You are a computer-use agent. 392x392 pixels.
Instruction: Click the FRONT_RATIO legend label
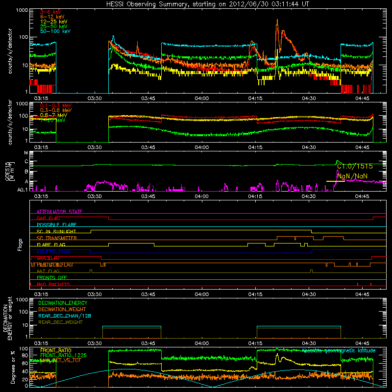pyautogui.click(x=56, y=350)
